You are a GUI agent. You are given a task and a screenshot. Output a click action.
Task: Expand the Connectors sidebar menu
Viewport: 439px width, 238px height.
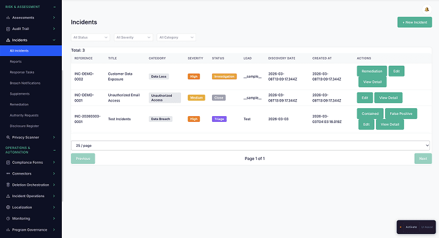pyautogui.click(x=54, y=173)
